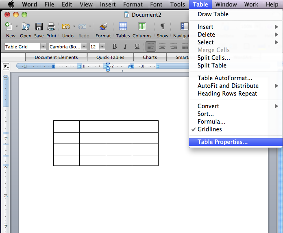Click the Columns icon
Image resolution: width=283 pixels, height=233 pixels.
coord(142,26)
